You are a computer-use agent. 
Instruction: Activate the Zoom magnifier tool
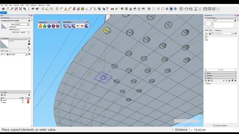[12, 9]
